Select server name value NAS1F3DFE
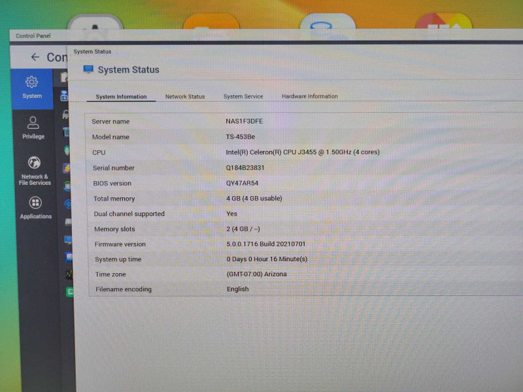523x392 pixels. (x=244, y=121)
